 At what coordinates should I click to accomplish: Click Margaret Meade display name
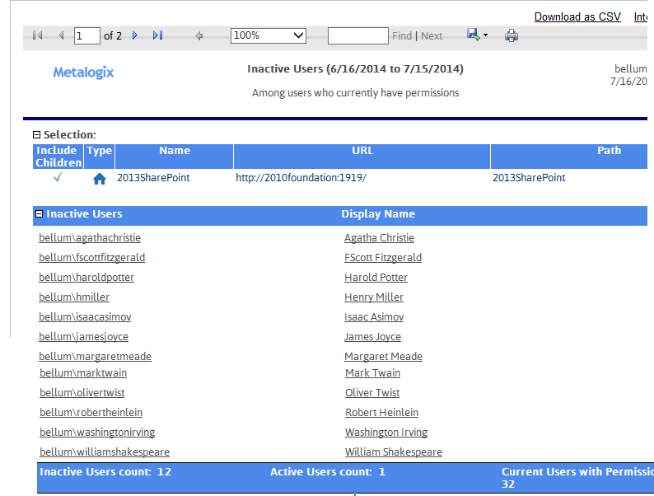pyautogui.click(x=383, y=357)
